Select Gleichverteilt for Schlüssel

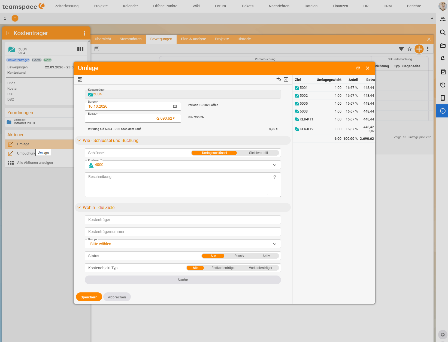[258, 153]
